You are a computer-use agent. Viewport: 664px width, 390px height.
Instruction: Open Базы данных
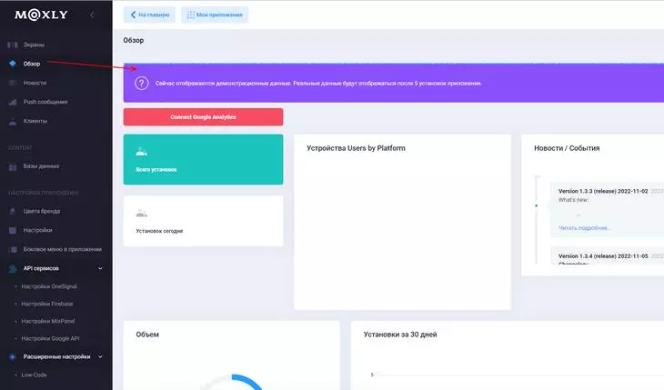[x=41, y=166]
